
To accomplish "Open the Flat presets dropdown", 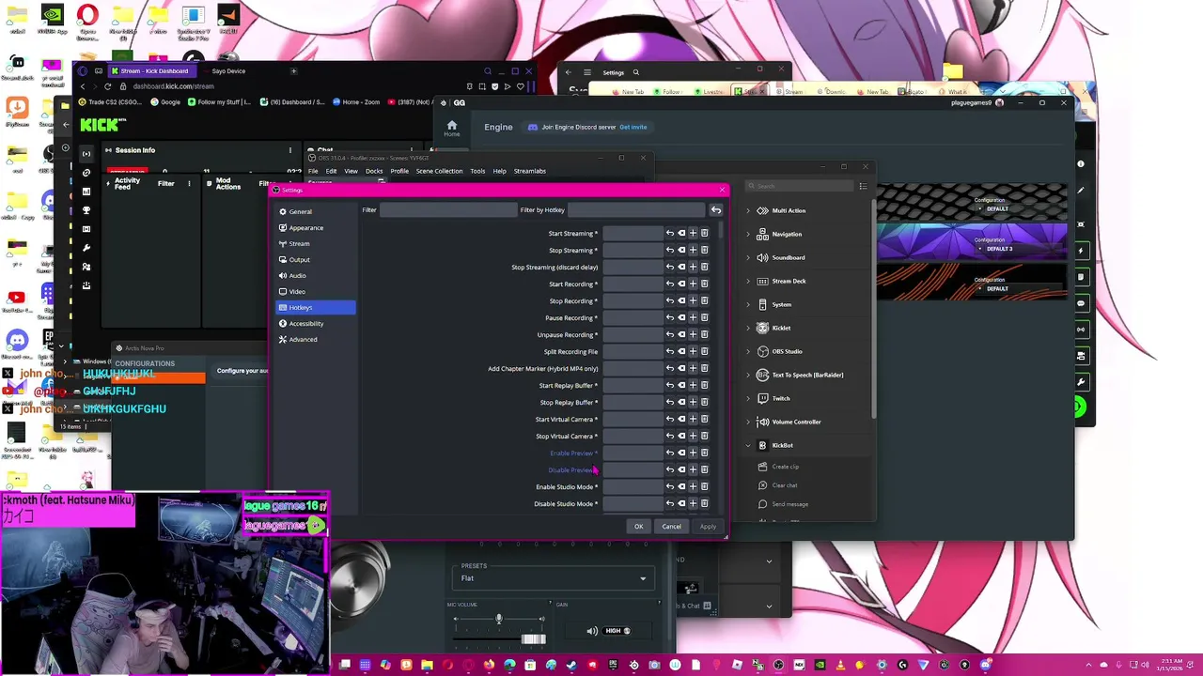I will (554, 578).
